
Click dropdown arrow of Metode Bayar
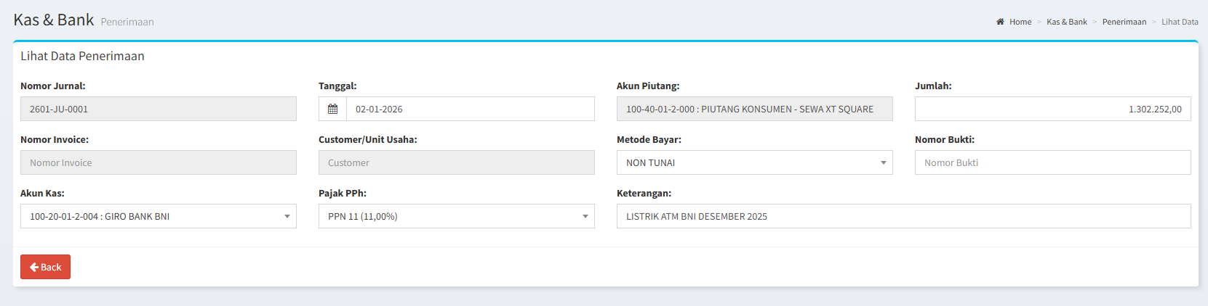(x=884, y=162)
